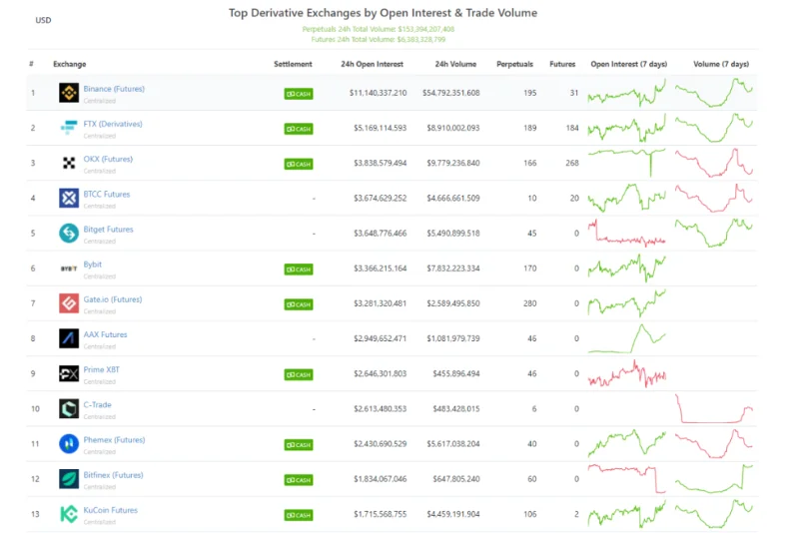Click the AAX Futures logo icon
799x533 pixels.
[x=69, y=338]
